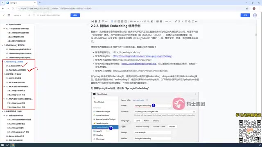Insert a hyperlink via link icon
262x147 pixels.
point(106,22)
